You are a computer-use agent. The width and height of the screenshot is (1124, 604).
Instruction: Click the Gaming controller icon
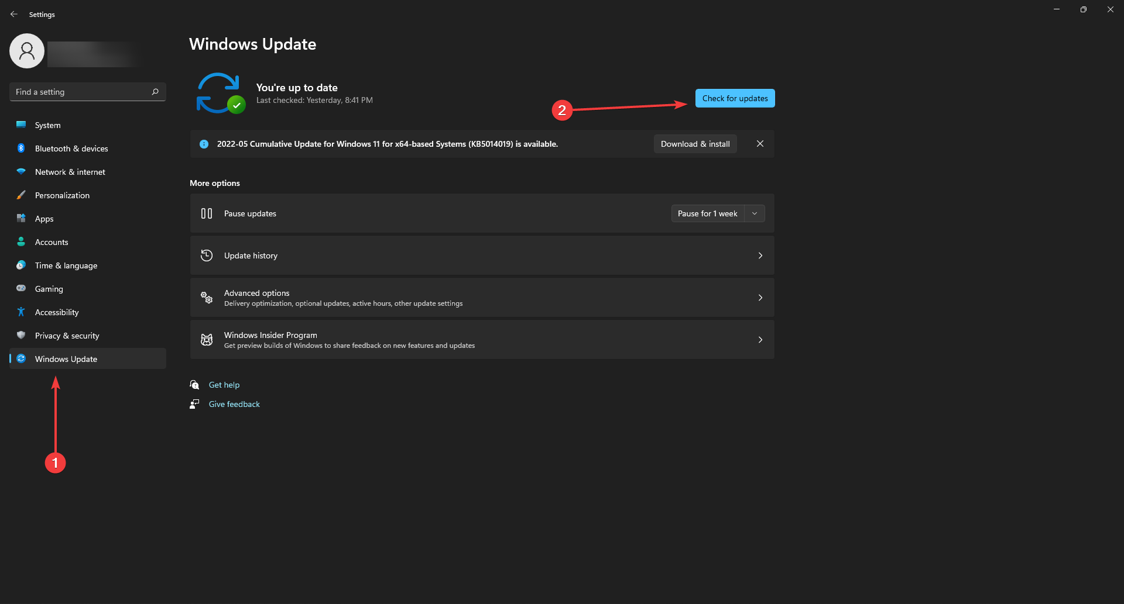tap(21, 288)
